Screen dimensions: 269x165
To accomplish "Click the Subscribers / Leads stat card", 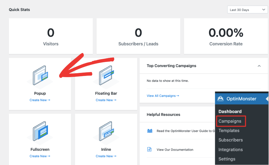I will coord(138,36).
